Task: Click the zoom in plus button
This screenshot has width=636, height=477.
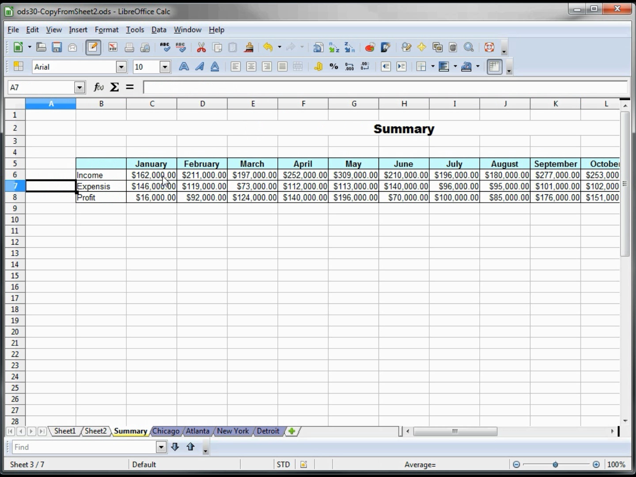Action: tap(596, 464)
